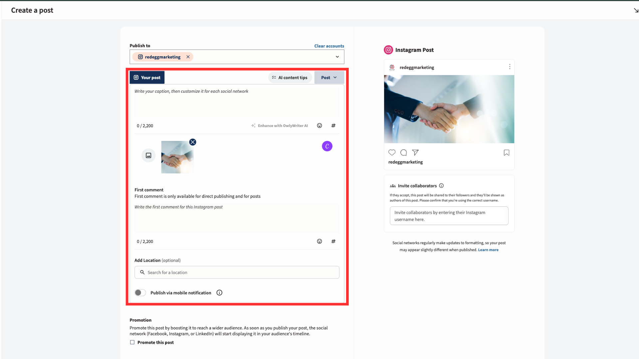Show mobile notification info tooltip icon

(x=219, y=293)
